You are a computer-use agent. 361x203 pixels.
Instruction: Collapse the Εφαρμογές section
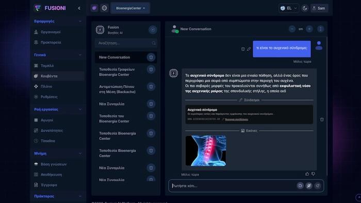[x=80, y=21]
